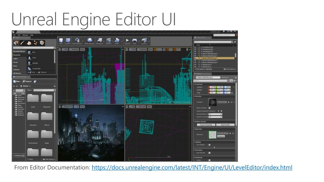Image resolution: width=324 pixels, height=182 pixels.
Task: Open the Quick Settings dropdown arrow
Action: pyautogui.click(x=83, y=41)
